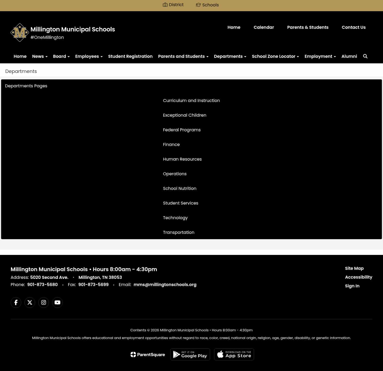Open the Curriculum and Instruction department page
Viewport: 383px width, 371px height.
[191, 100]
